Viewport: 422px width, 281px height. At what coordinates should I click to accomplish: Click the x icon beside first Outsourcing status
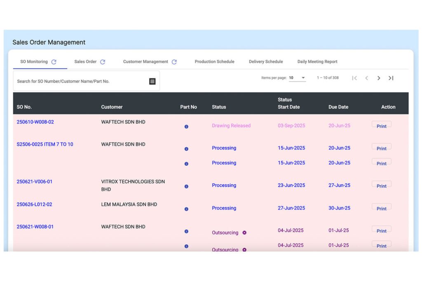(x=244, y=232)
